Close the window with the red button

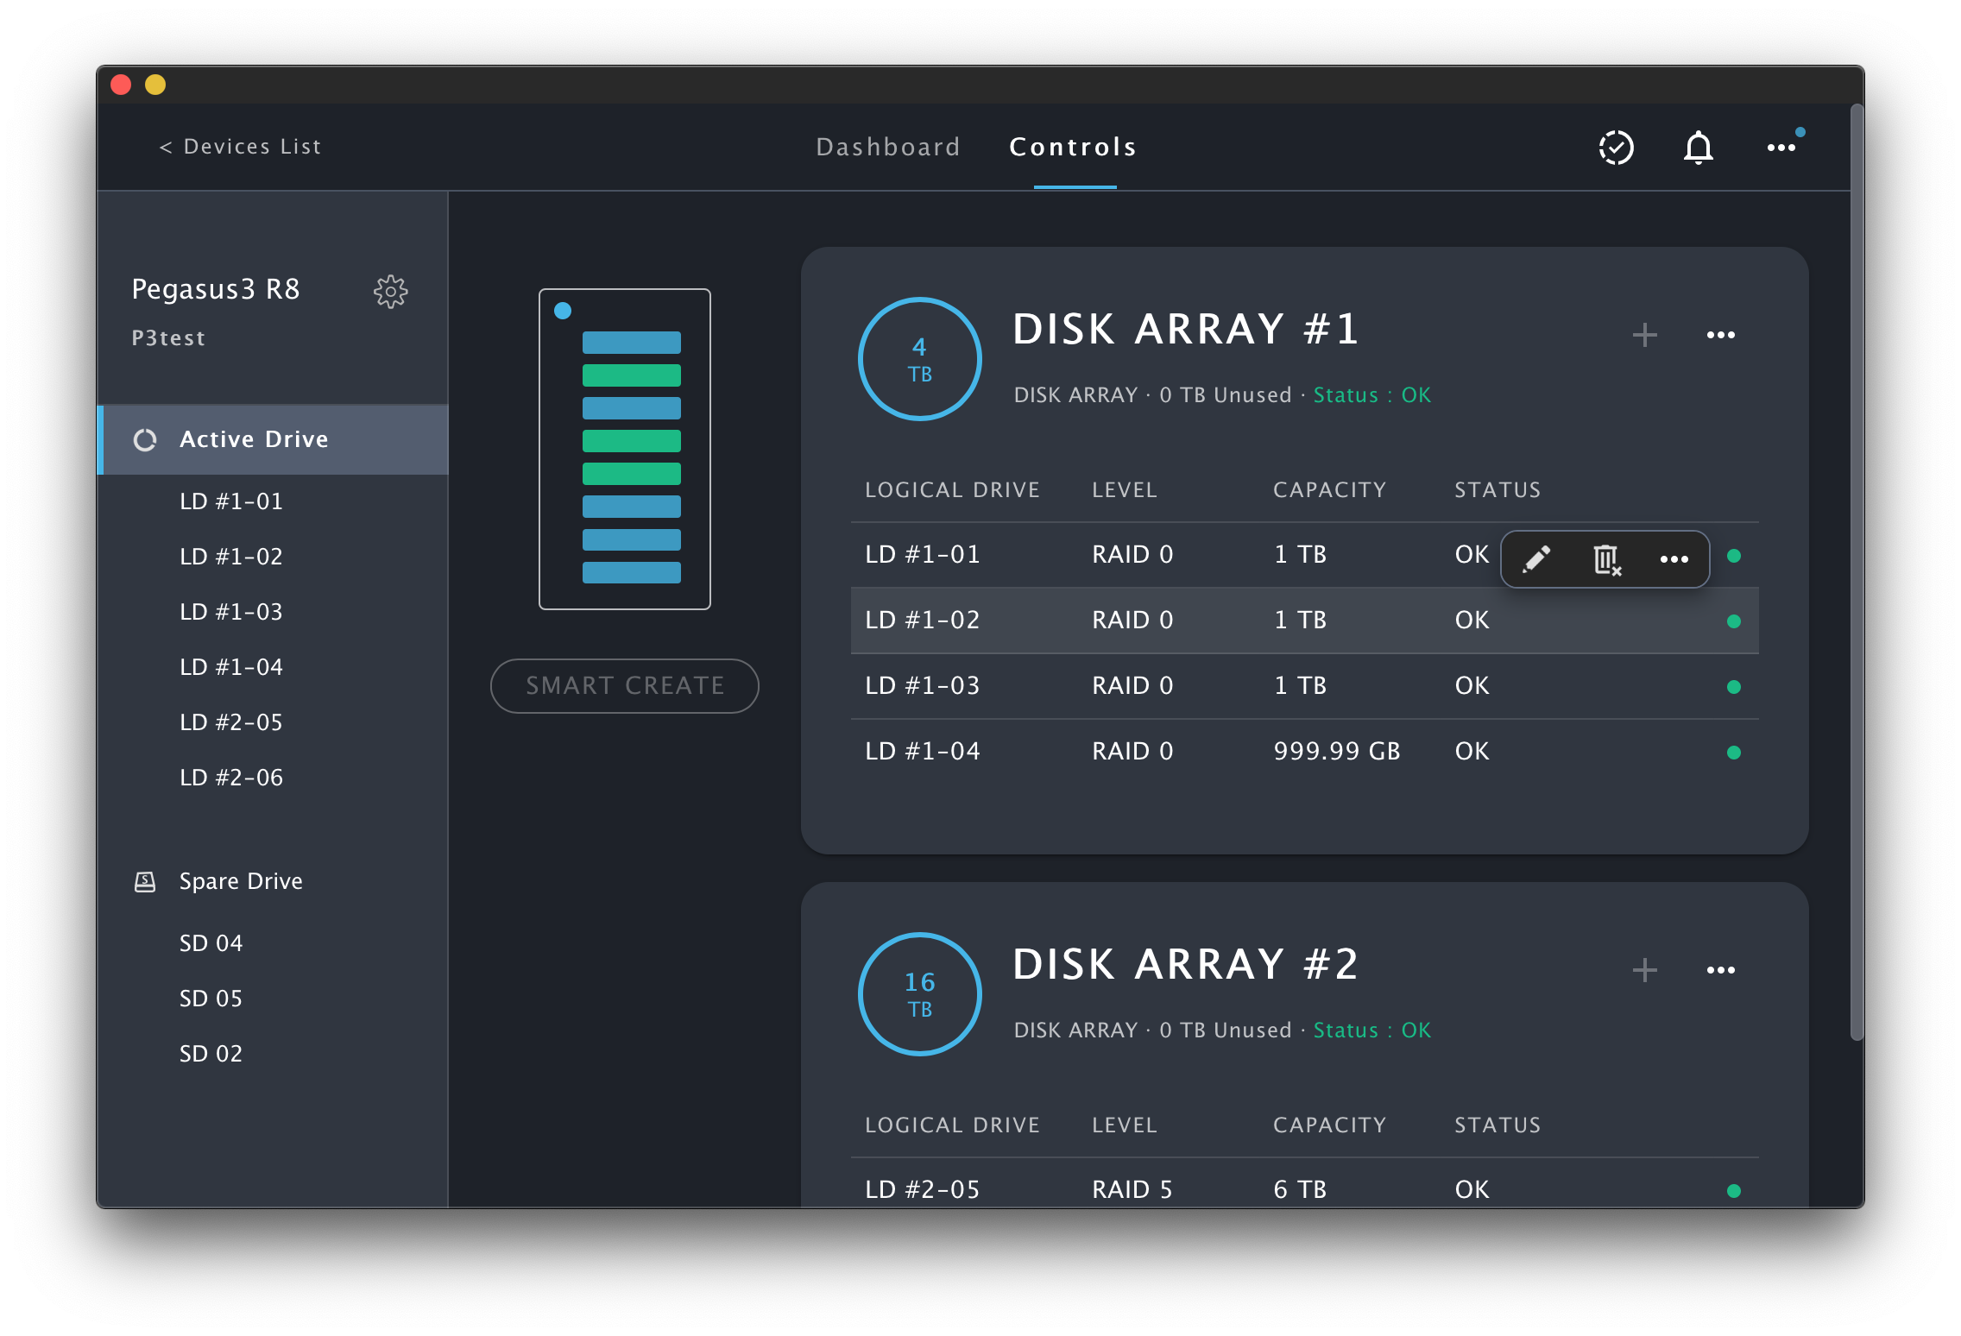pos(121,85)
